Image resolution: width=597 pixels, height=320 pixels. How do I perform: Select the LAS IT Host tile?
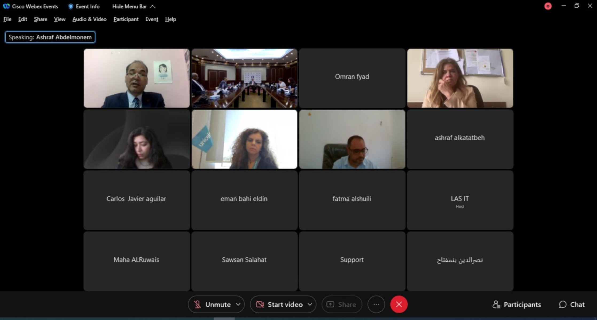tap(460, 200)
